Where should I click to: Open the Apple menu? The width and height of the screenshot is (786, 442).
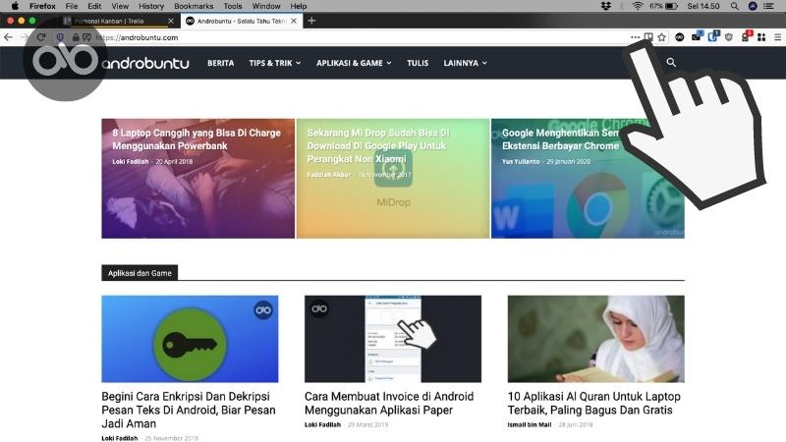(15, 6)
